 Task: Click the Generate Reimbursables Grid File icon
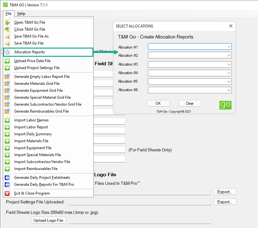7,111
